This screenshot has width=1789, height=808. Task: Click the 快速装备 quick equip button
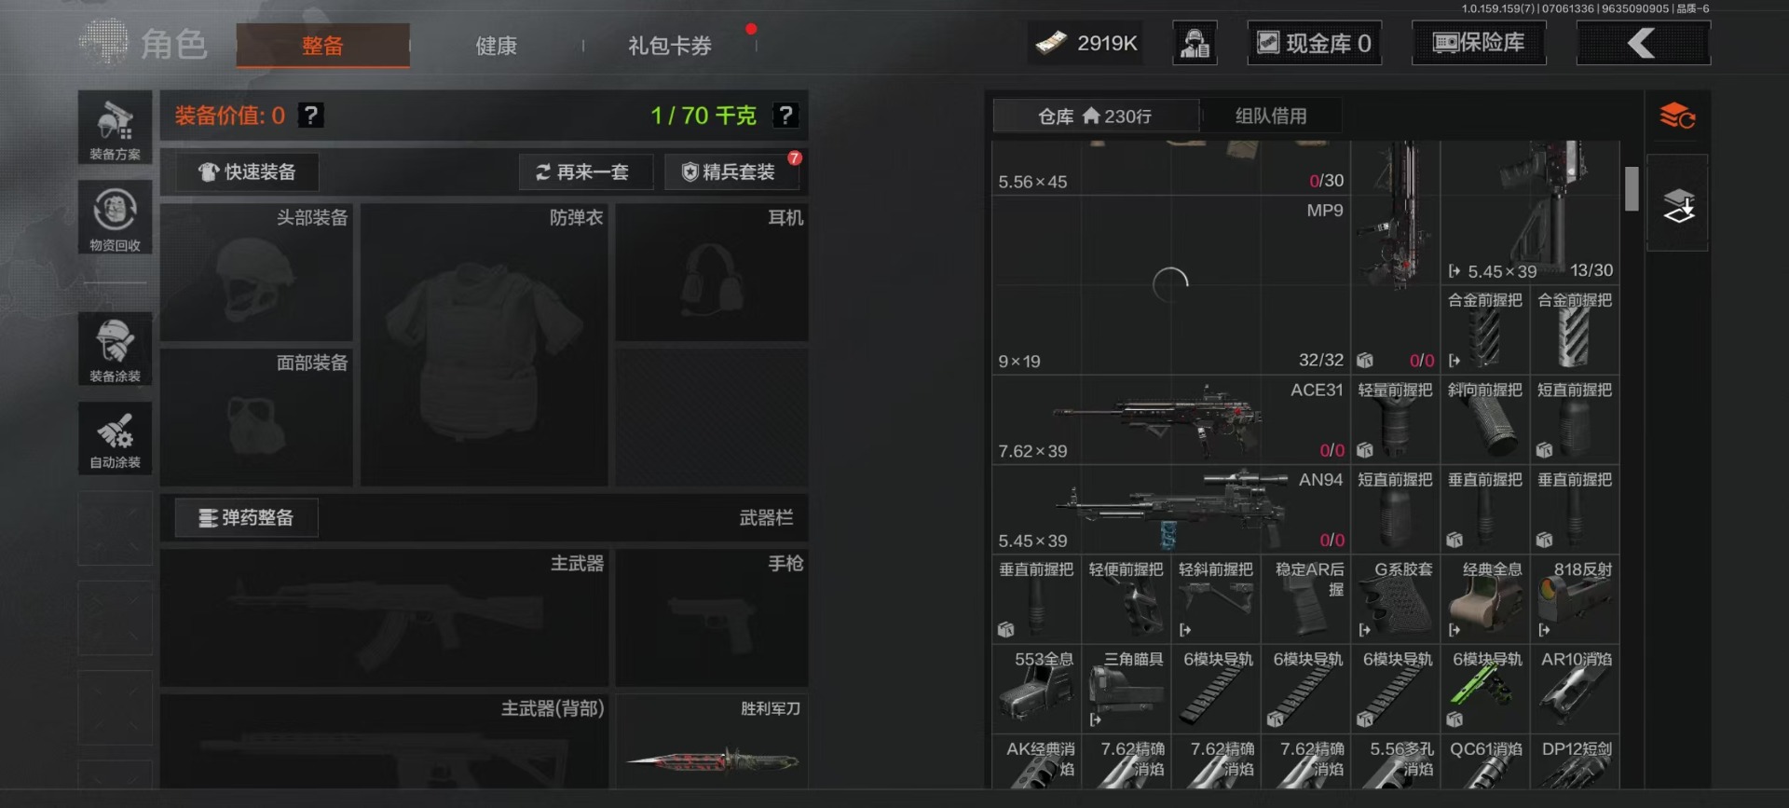[247, 172]
